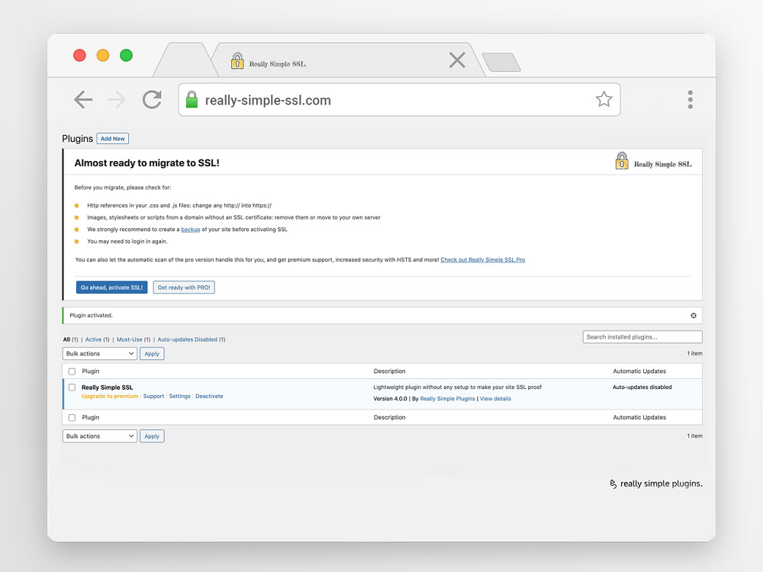Open the browser three-dot menu

coord(690,99)
